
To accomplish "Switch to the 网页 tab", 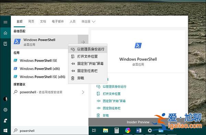I will pyautogui.click(x=31, y=22).
